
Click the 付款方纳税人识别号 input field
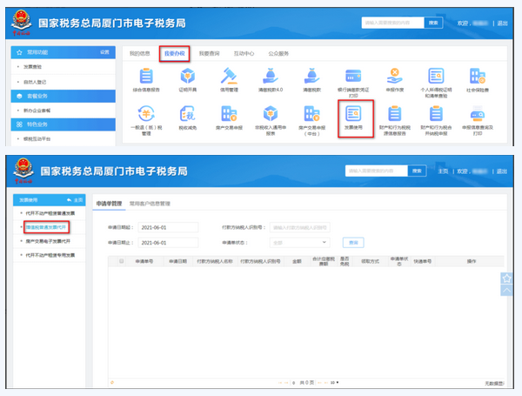[x=300, y=226]
